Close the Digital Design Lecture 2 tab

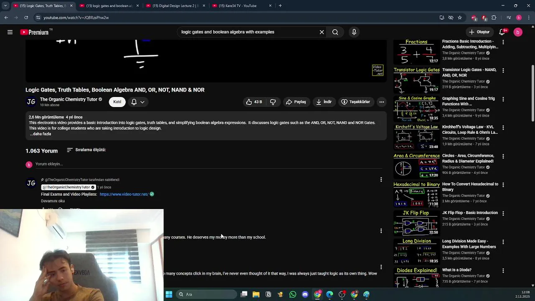click(204, 6)
